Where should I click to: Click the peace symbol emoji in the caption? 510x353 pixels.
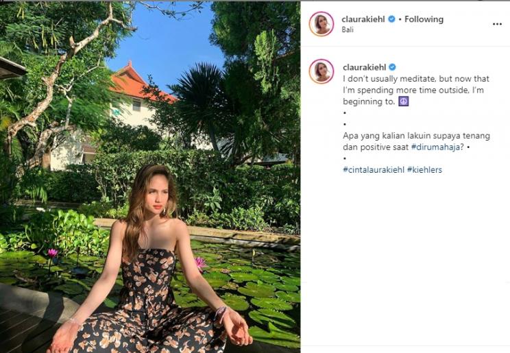point(404,101)
